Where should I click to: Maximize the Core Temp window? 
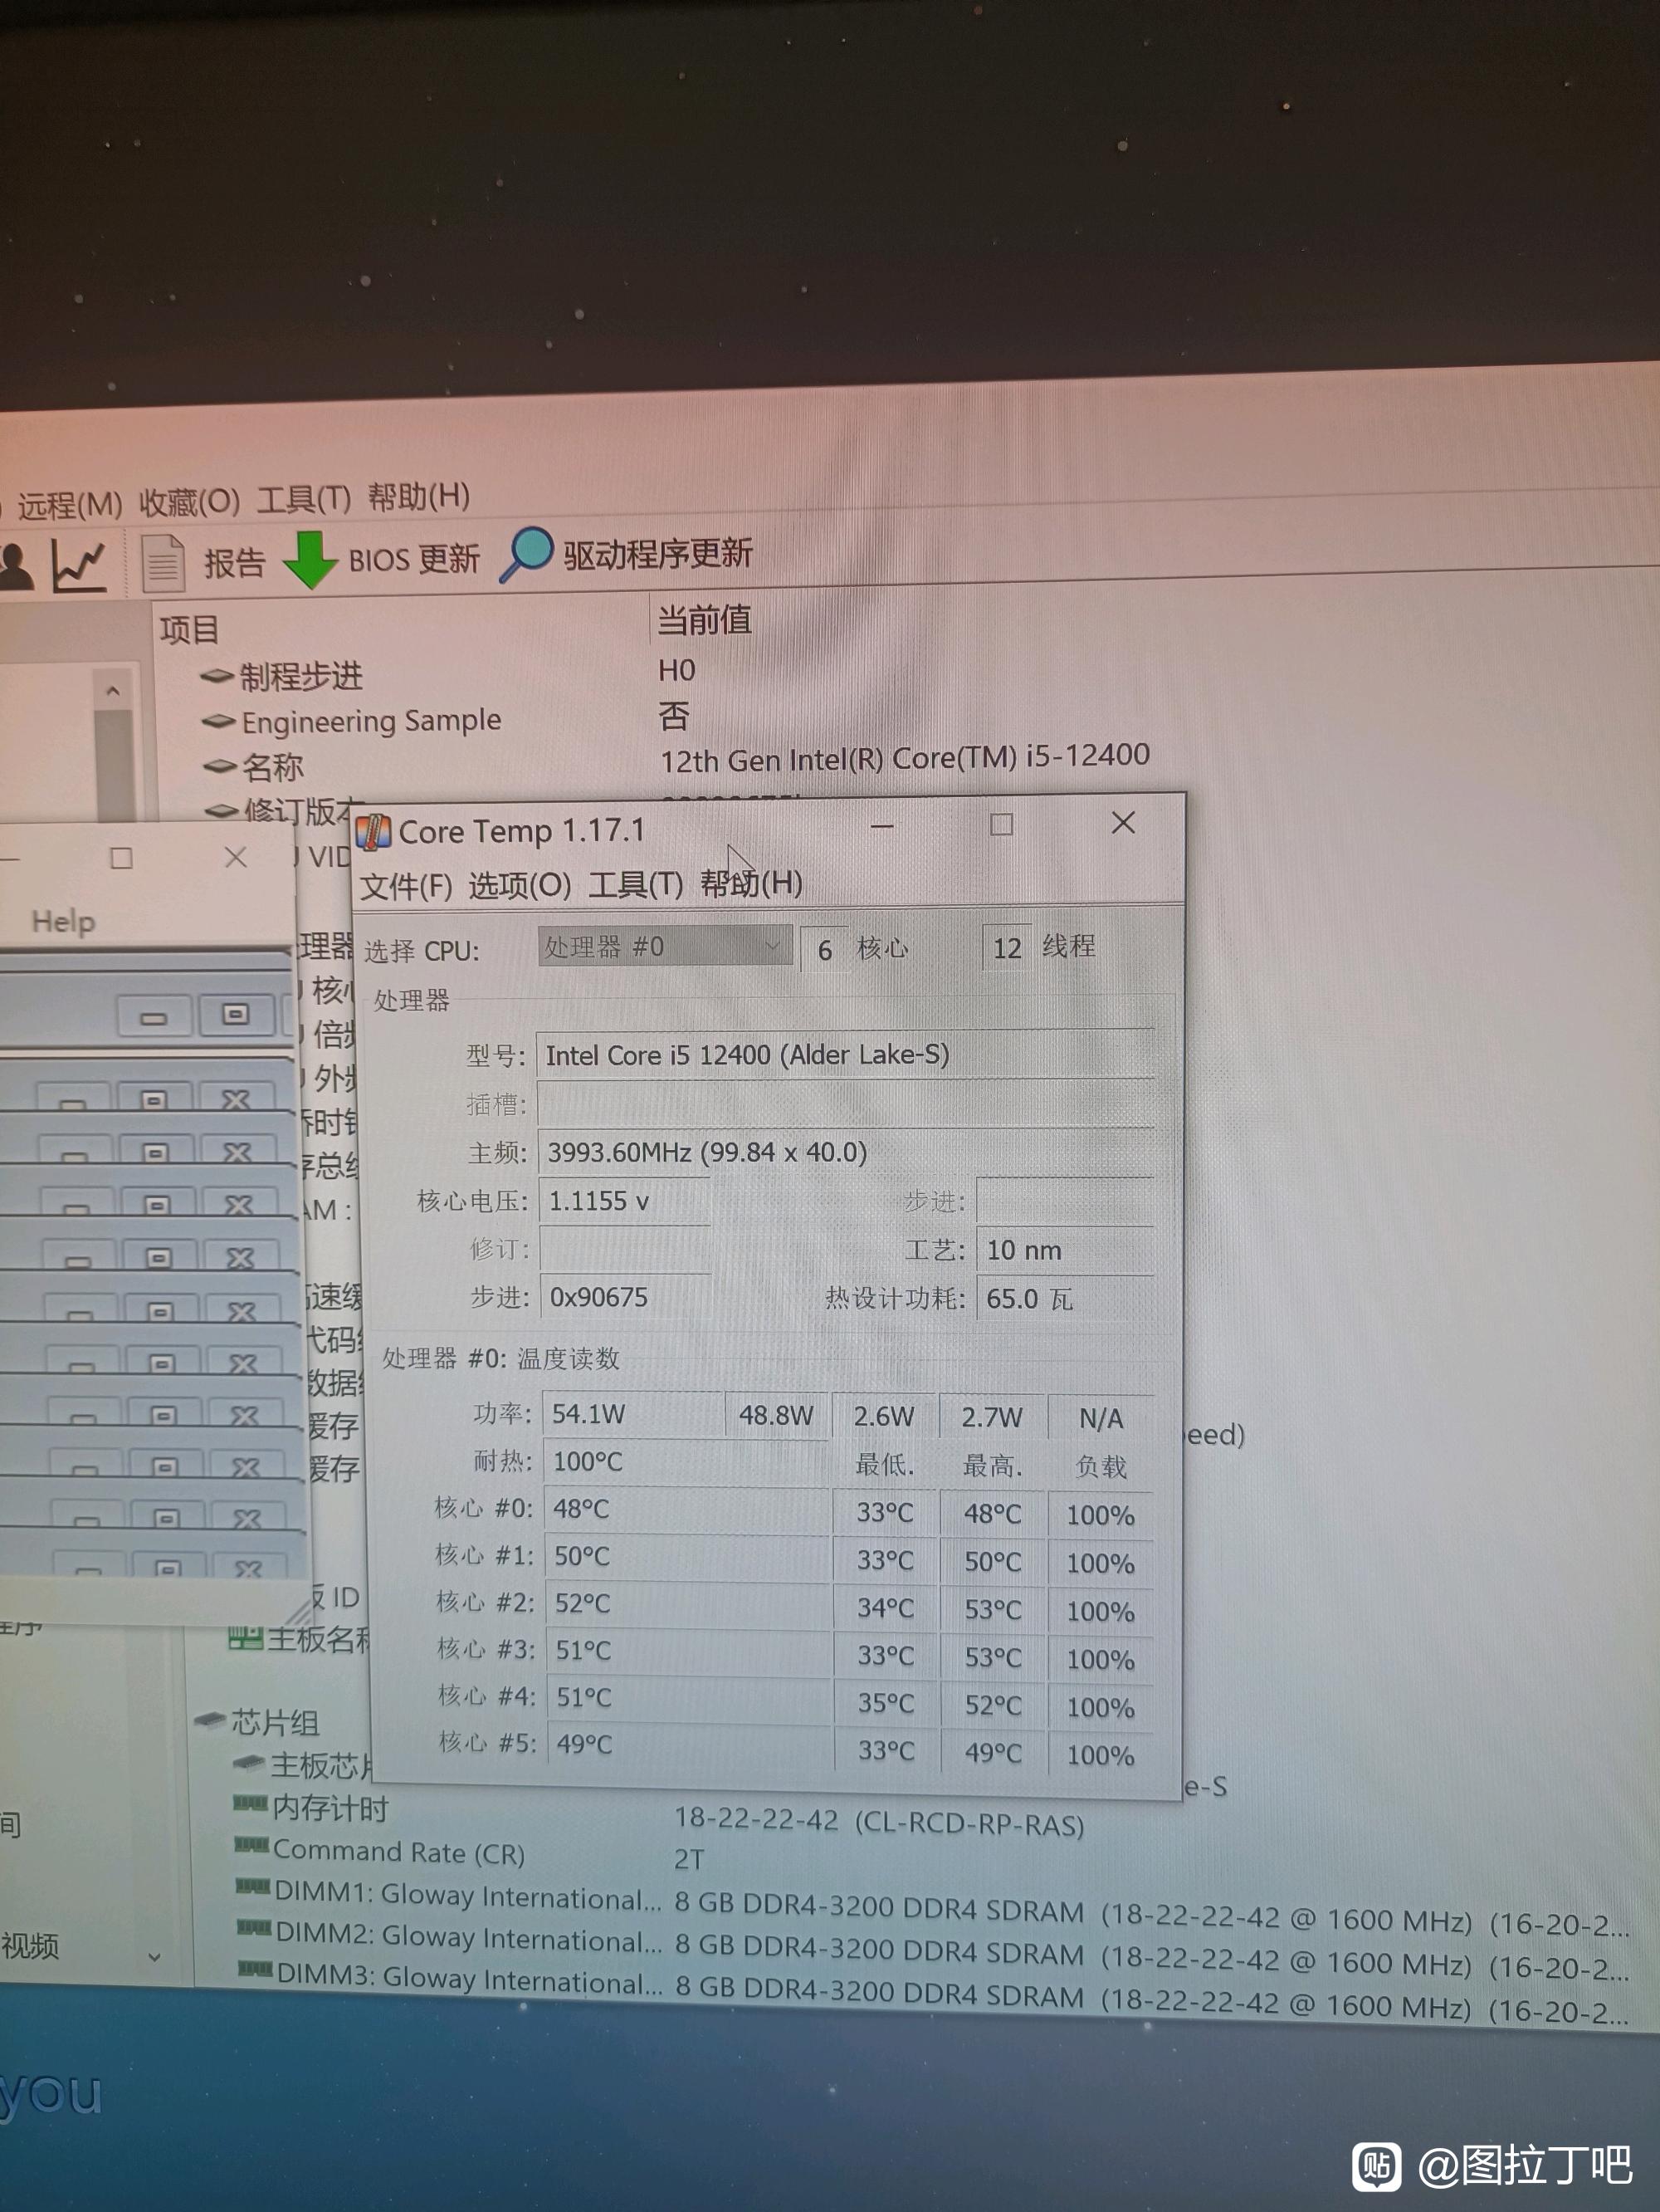click(1002, 824)
